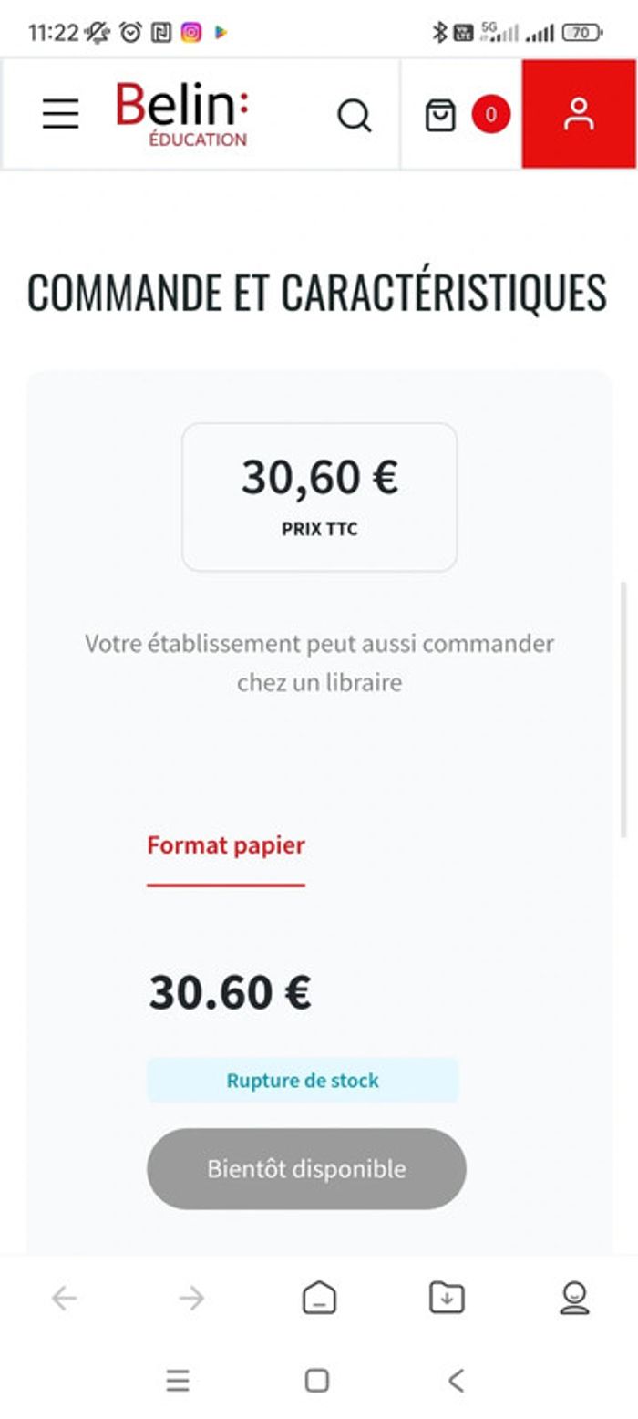Open Android recent apps button
Viewport: 638px width, 1419px height.
click(179, 1383)
